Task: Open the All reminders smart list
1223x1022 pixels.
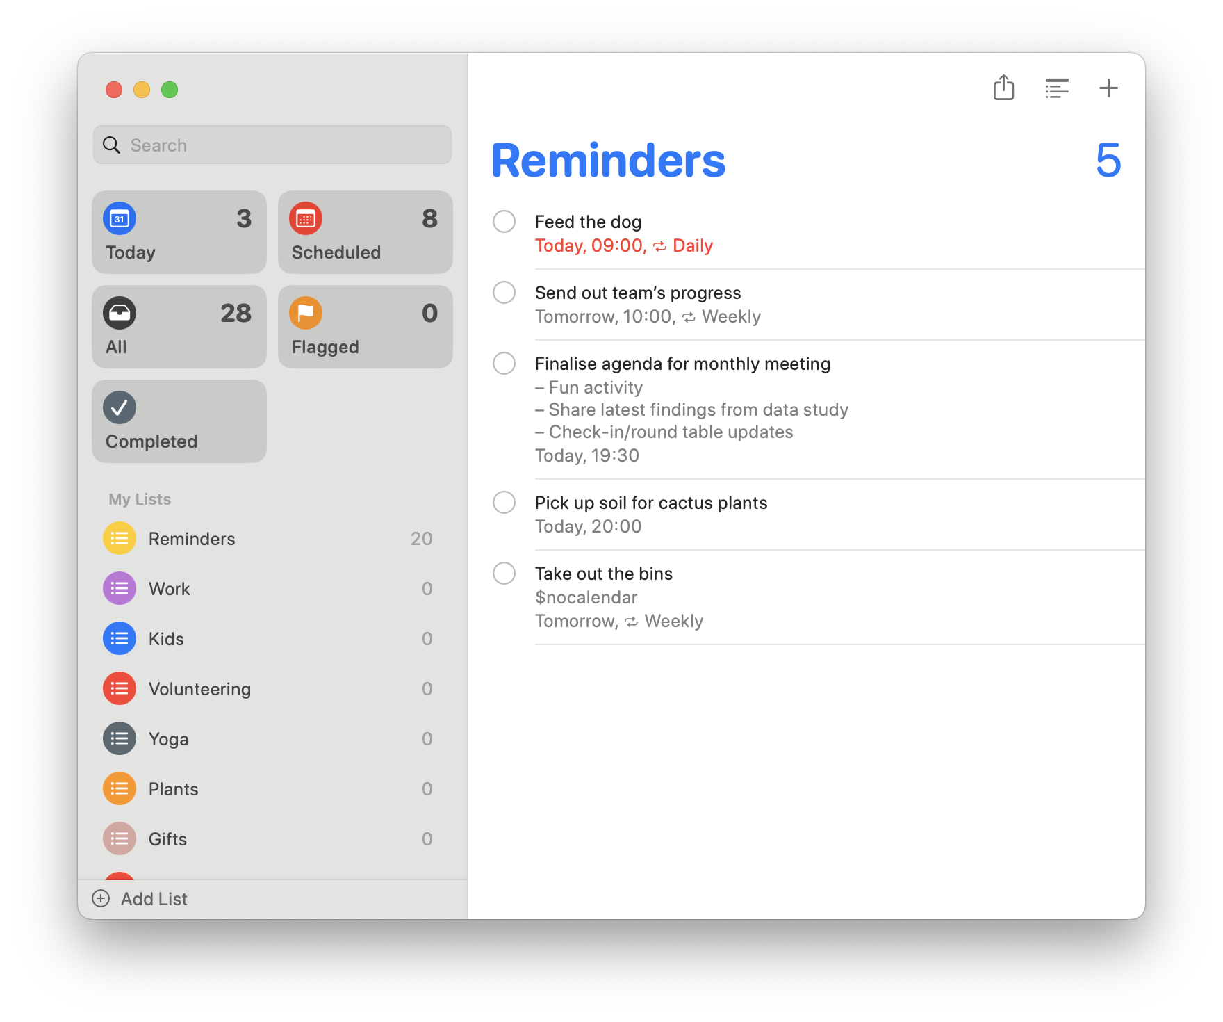Action: 179,327
